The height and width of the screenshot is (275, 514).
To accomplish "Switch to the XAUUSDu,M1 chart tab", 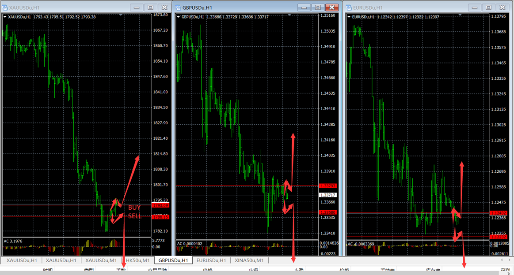I will tap(101, 260).
